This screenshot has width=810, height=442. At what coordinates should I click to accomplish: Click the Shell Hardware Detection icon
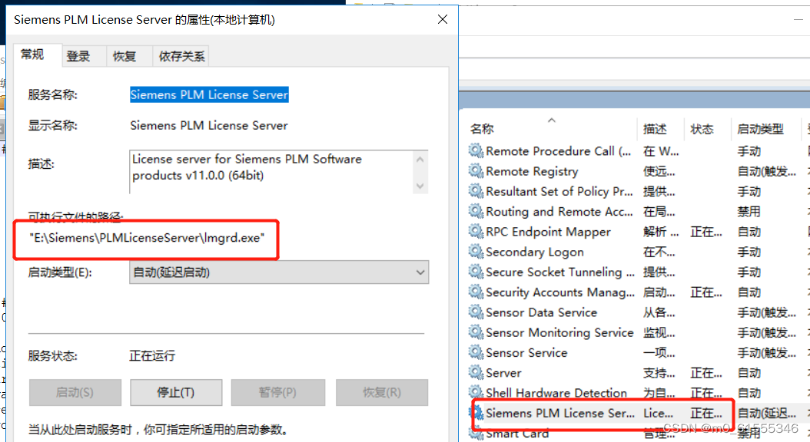pyautogui.click(x=475, y=392)
